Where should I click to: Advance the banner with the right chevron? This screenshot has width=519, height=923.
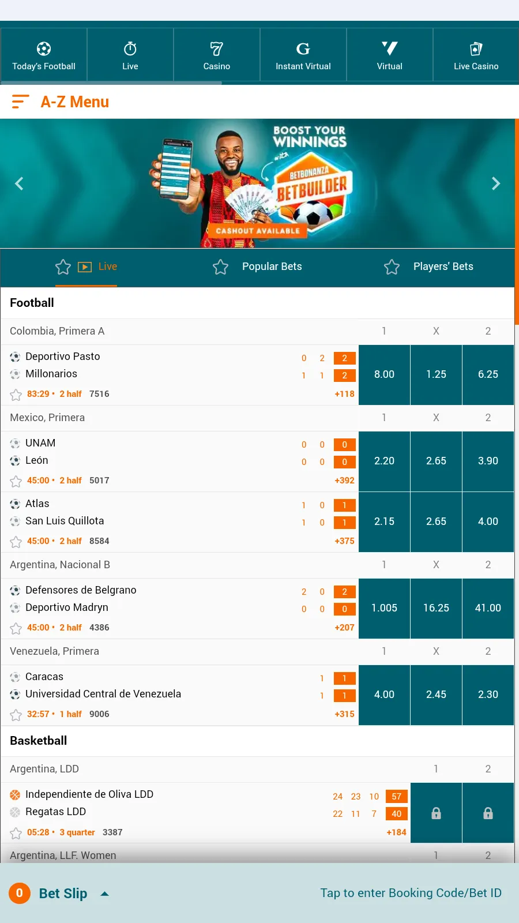pos(496,183)
